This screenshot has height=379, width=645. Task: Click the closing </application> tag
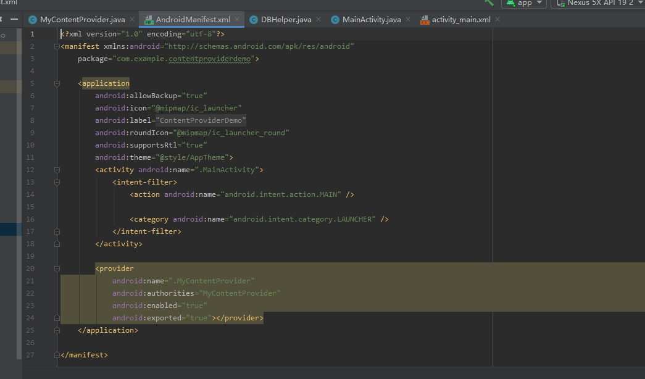[108, 330]
